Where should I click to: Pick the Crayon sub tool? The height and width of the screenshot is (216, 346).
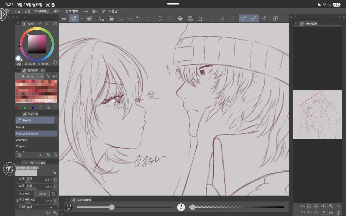(36, 146)
